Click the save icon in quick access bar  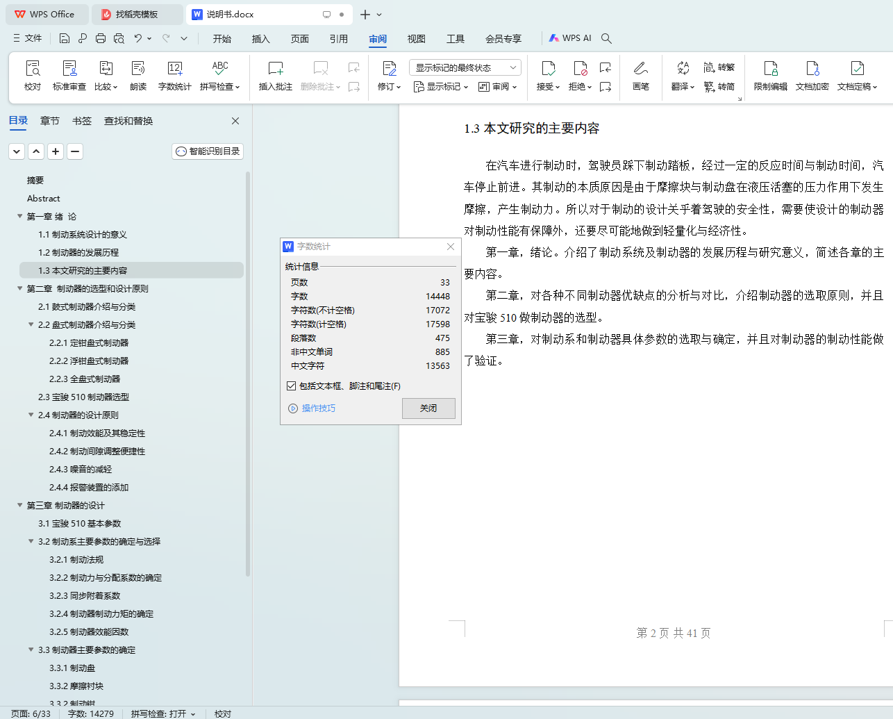click(x=65, y=38)
